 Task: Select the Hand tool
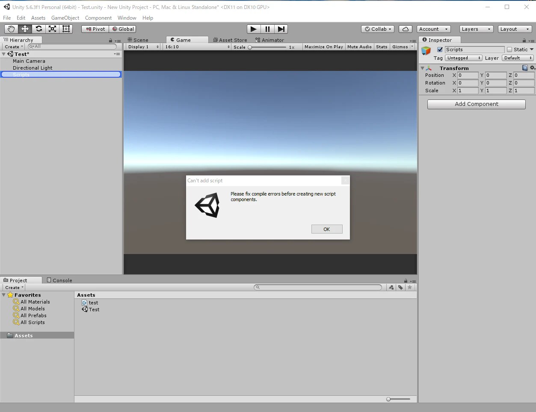point(11,29)
